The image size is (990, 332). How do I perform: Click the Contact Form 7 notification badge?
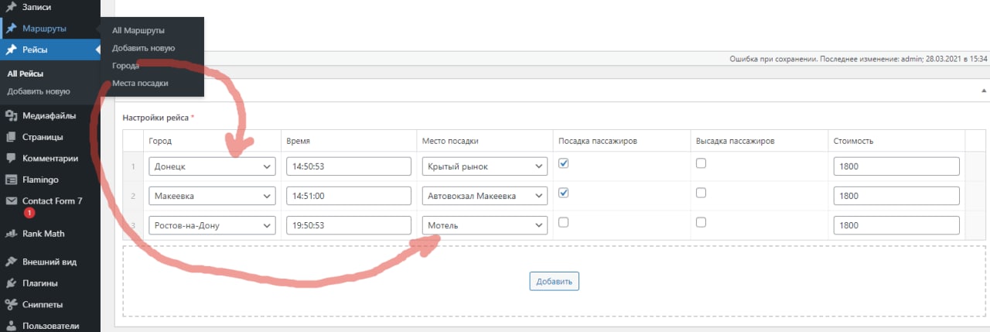click(29, 212)
